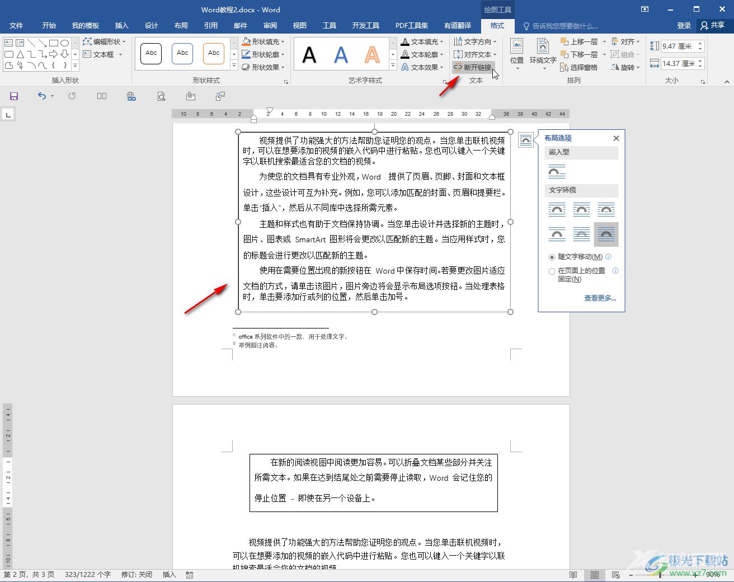Collapse the ribbon with the arrow
The width and height of the screenshot is (734, 582).
[727, 82]
